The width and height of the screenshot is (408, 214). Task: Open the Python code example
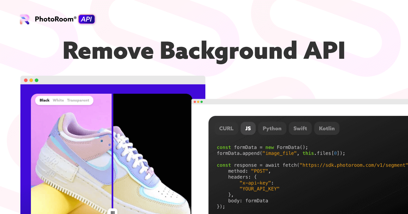272,128
